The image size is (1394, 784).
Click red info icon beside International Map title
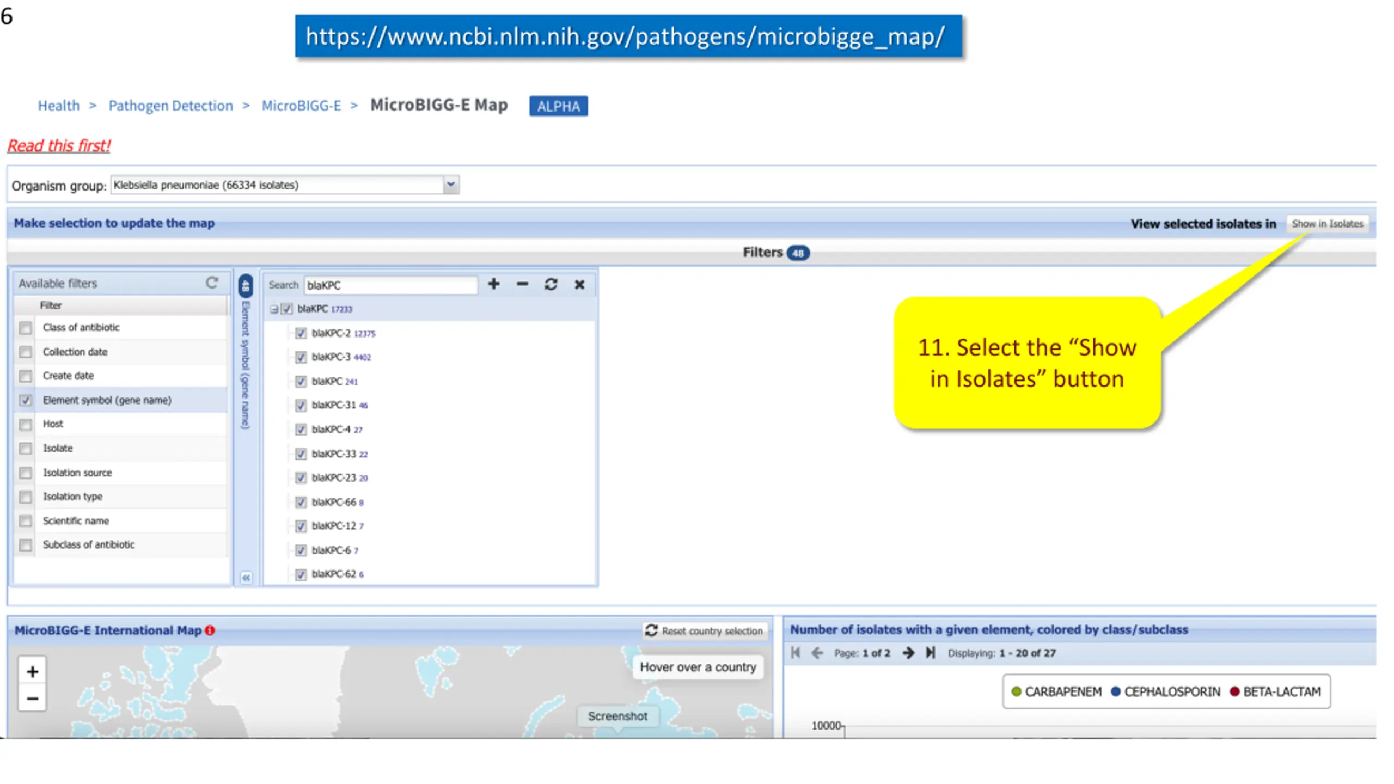point(210,630)
